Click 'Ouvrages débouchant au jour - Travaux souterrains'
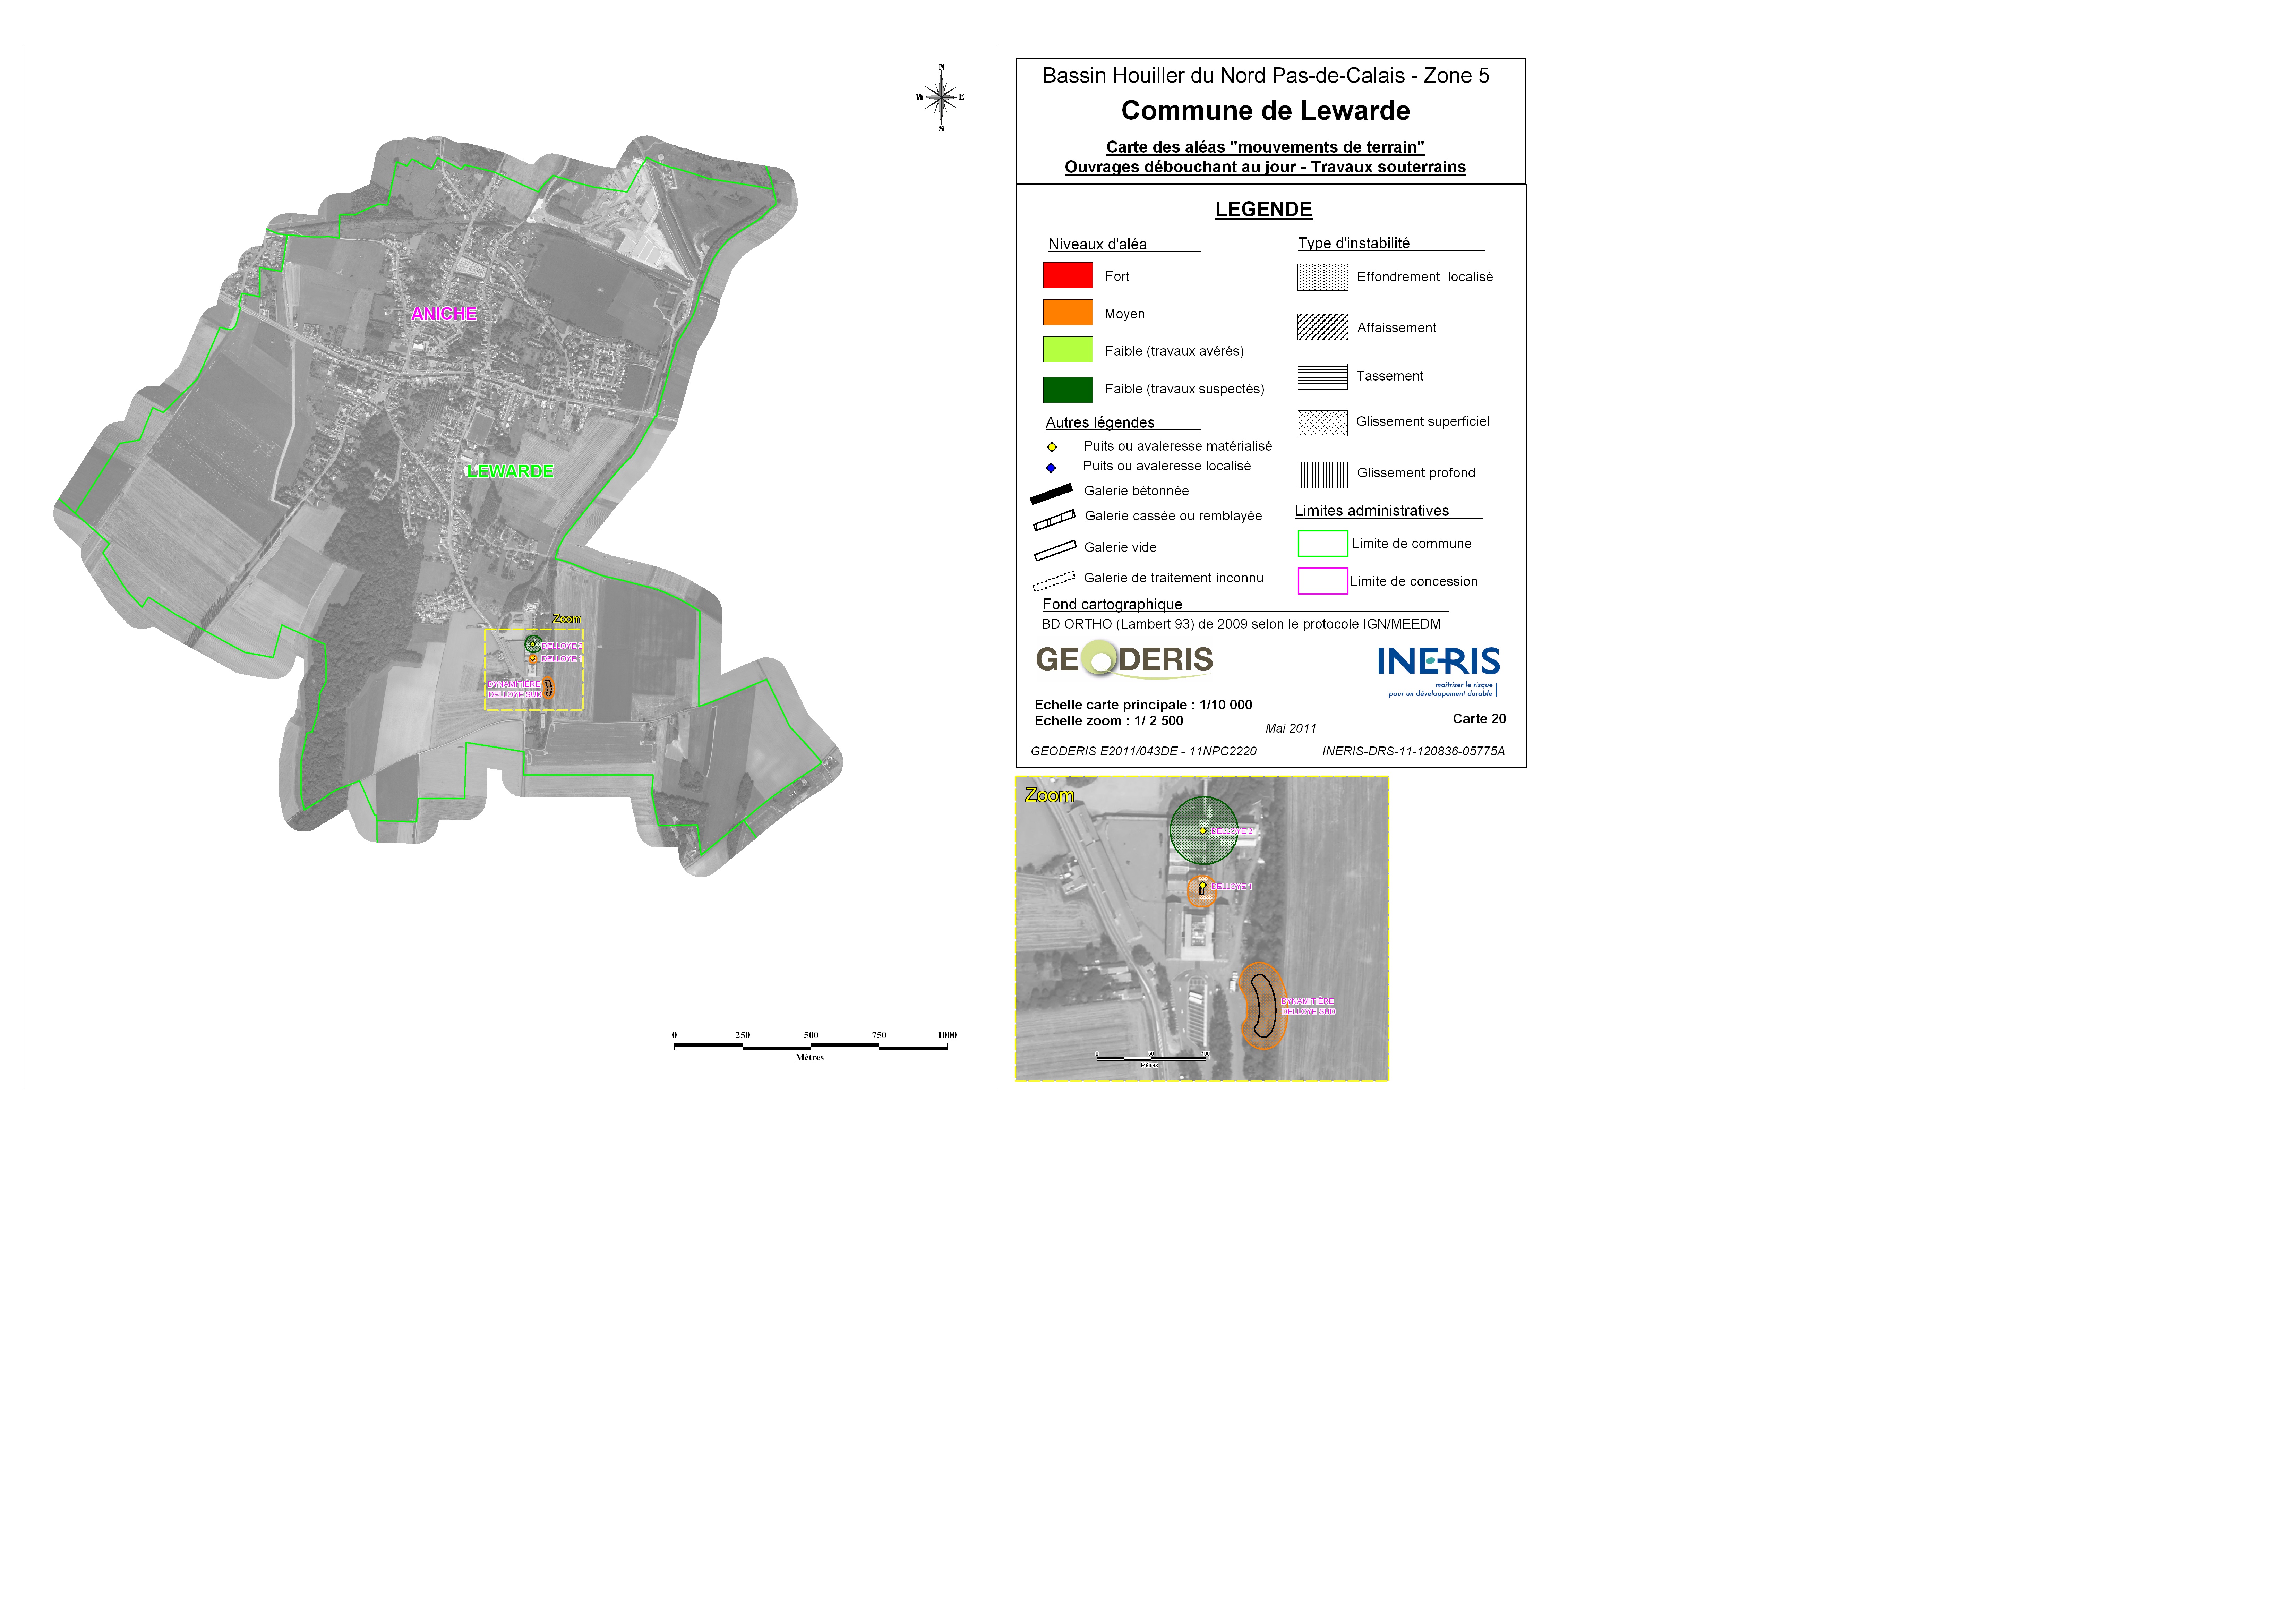Screen dimensions: 2296x1622 click(1265, 167)
